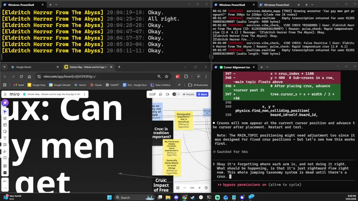Open Miro reactions and activities icon
Viewport: 358px width, 201px height.
click(152, 94)
